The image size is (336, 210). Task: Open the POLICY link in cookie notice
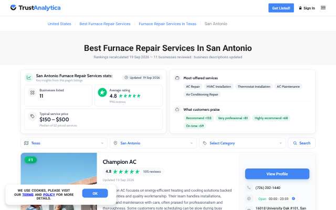click(x=49, y=195)
